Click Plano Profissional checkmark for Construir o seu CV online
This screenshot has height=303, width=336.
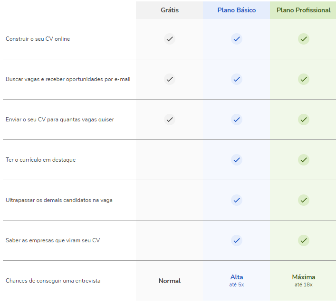[x=303, y=39]
